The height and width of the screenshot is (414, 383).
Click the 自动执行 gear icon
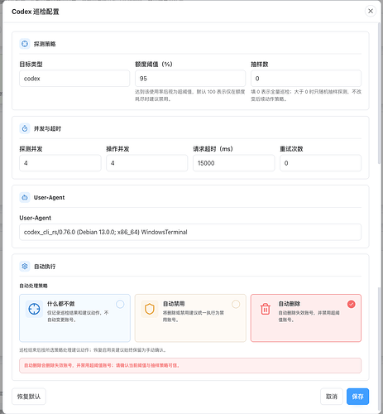tap(25, 267)
